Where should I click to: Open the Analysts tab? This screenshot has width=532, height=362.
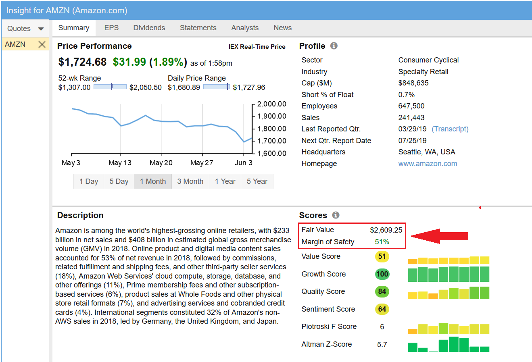tap(245, 28)
